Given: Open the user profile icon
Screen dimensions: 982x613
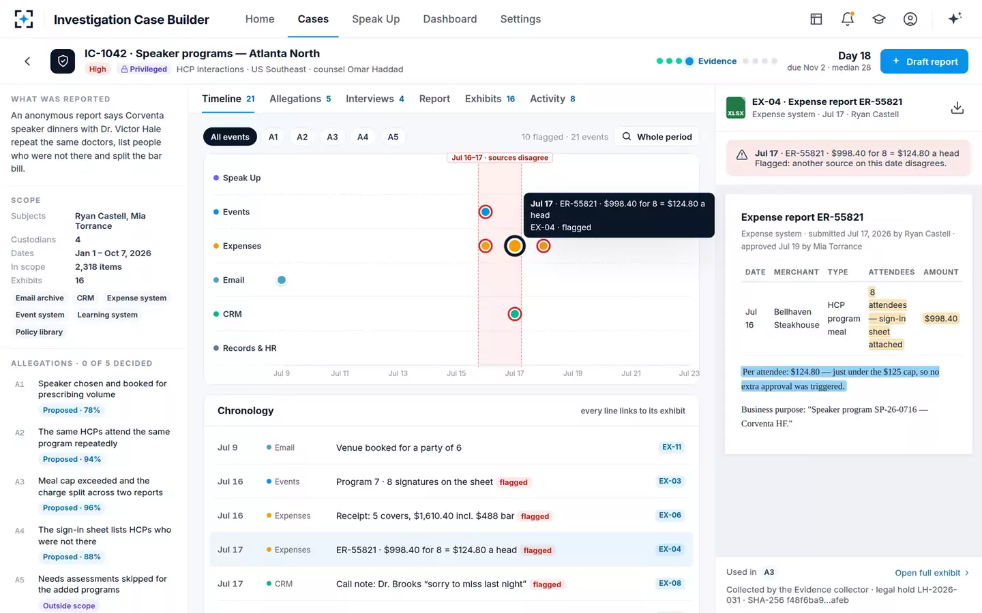Looking at the screenshot, I should (x=910, y=19).
